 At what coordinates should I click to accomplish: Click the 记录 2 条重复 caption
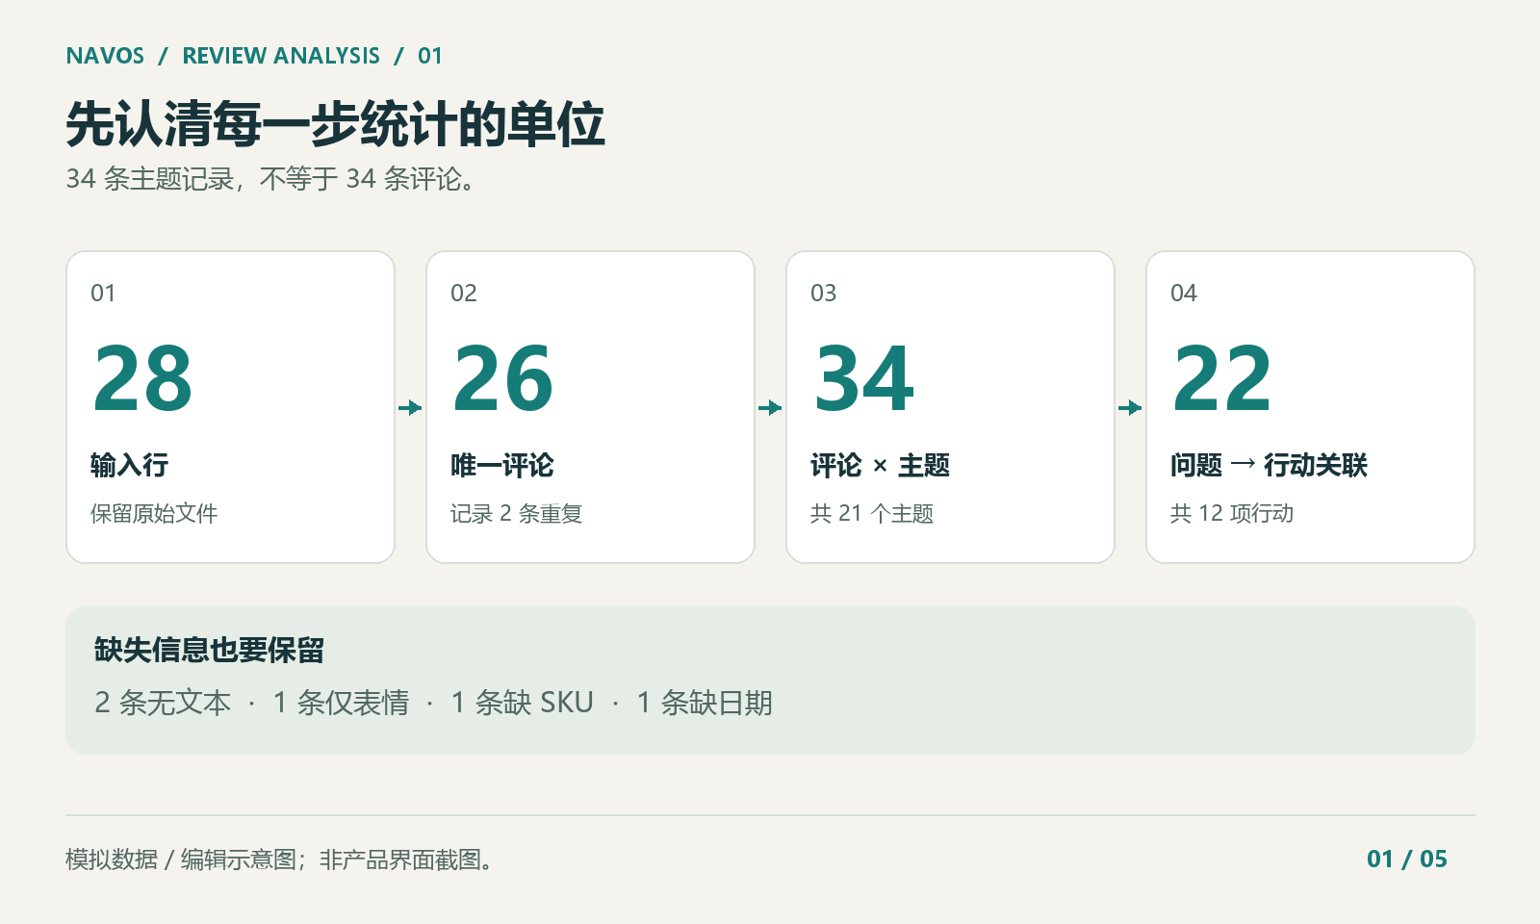pos(516,514)
